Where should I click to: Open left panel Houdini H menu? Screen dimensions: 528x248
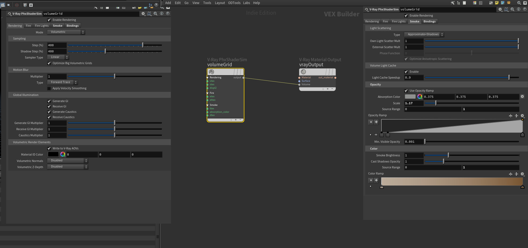[149, 14]
